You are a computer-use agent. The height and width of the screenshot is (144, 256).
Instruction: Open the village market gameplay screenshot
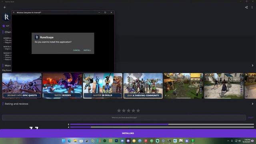[x=183, y=86]
